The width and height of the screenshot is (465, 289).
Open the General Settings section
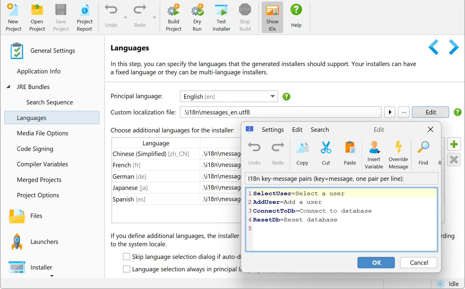click(x=53, y=51)
